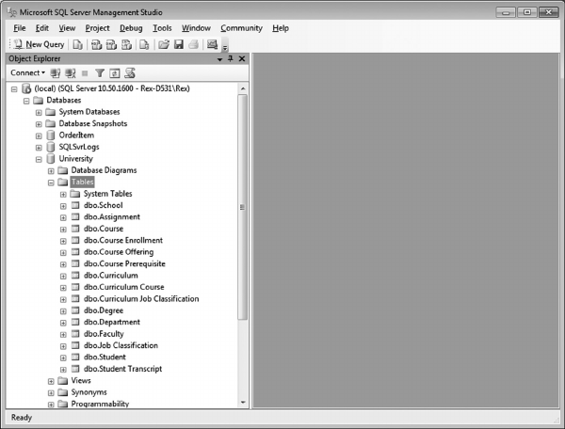Open the toolbar options overflow arrow
The width and height of the screenshot is (565, 429).
225,47
